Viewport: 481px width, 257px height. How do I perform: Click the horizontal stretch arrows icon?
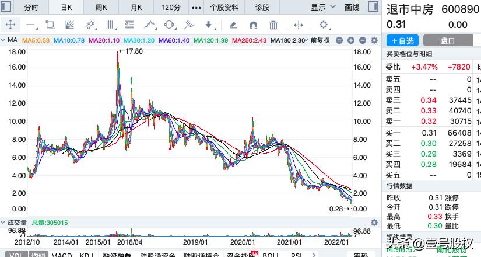point(298,25)
